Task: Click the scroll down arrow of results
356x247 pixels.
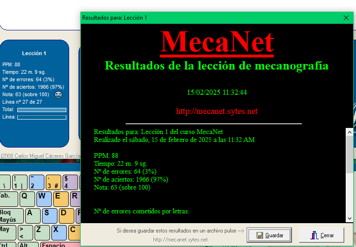Action: coord(349,219)
